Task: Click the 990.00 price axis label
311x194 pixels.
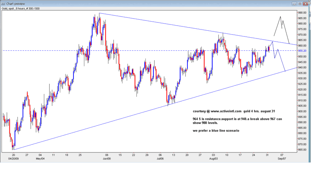Action: (303, 12)
